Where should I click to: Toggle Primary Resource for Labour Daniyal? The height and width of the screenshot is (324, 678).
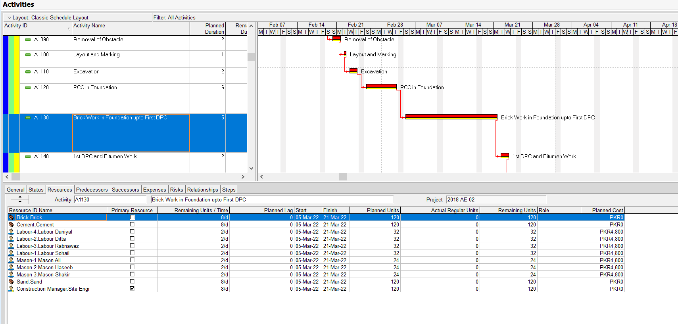click(132, 232)
